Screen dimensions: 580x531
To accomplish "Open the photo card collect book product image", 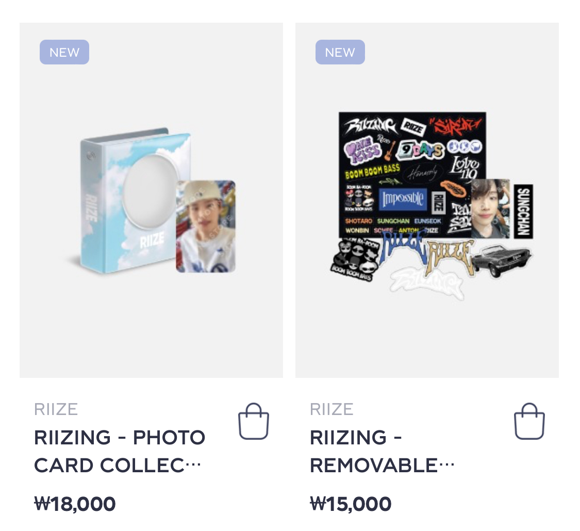I will click(151, 200).
